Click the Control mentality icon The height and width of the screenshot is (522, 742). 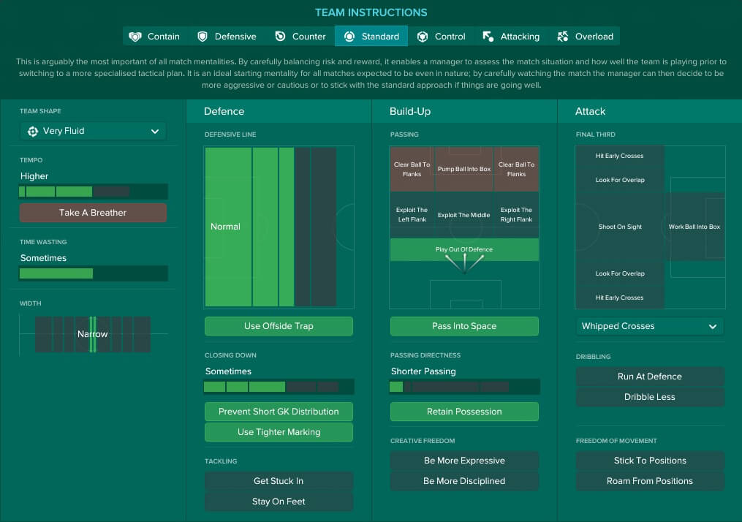click(422, 37)
